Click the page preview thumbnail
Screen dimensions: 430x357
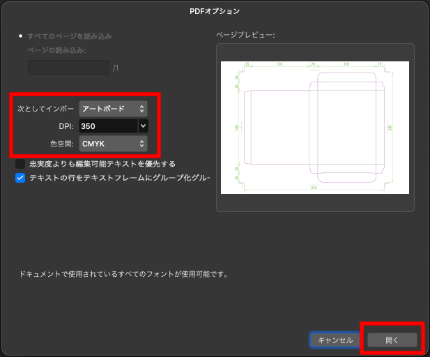pyautogui.click(x=315, y=128)
